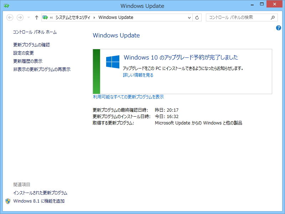Open 利用可能なすべての更新プログラムを表示
The image size is (285, 214).
coord(128,97)
